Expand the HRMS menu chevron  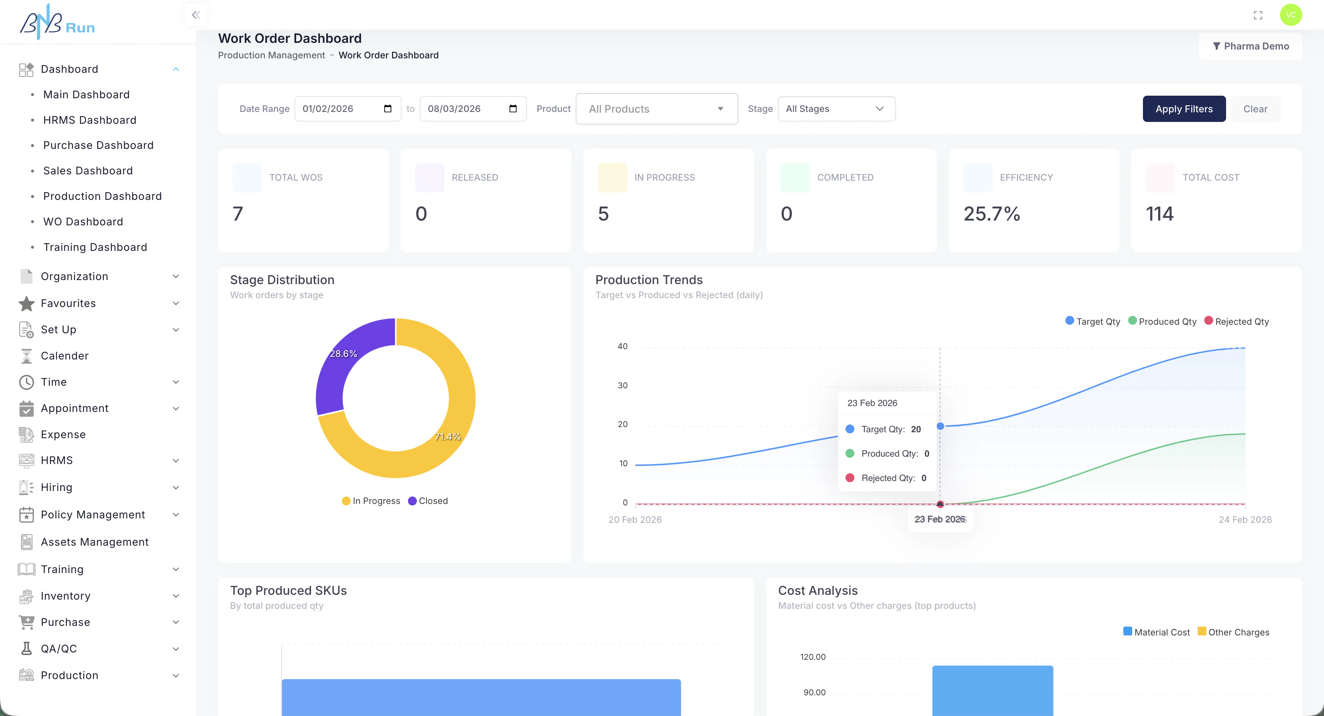click(176, 461)
